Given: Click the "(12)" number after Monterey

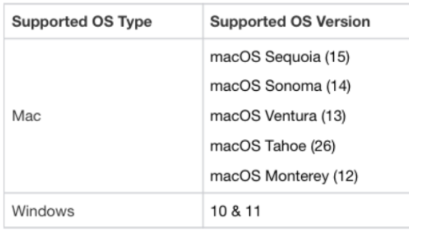Looking at the screenshot, I should 346,176.
